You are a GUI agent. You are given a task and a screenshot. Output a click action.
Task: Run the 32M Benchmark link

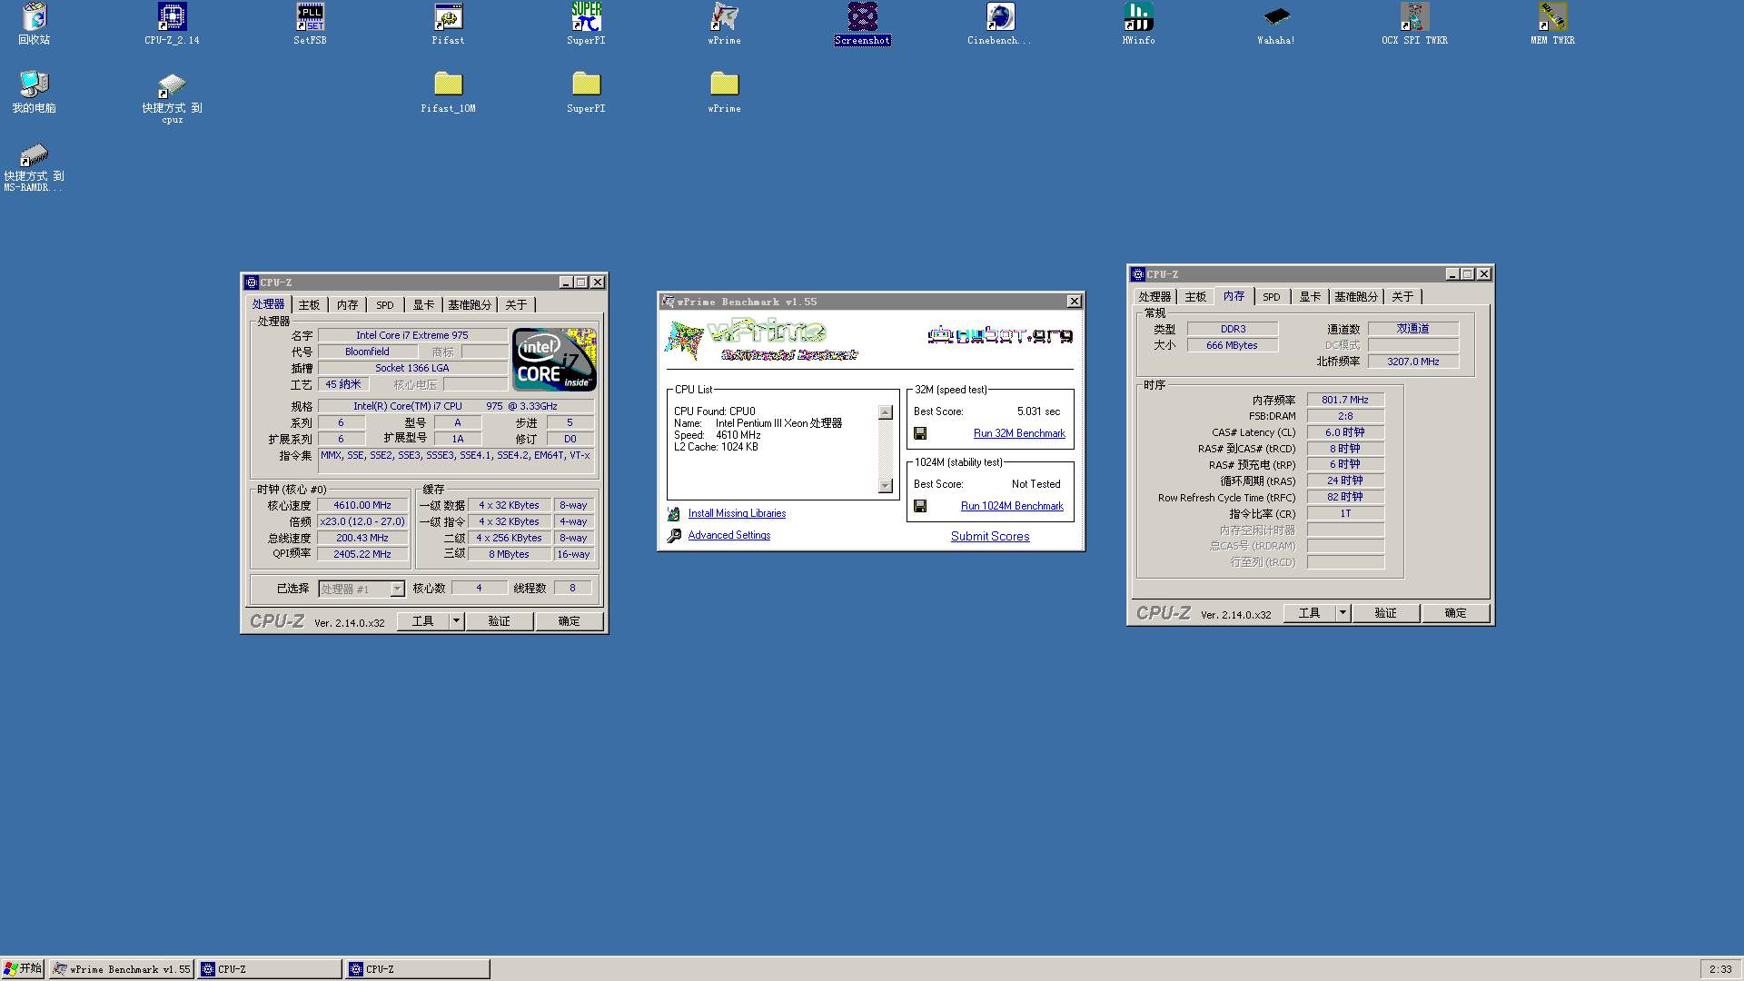pyautogui.click(x=1019, y=434)
